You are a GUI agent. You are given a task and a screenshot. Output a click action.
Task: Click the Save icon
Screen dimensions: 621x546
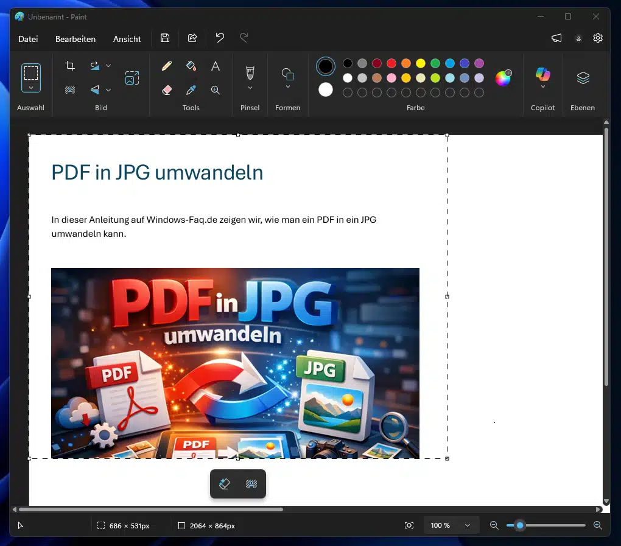165,38
